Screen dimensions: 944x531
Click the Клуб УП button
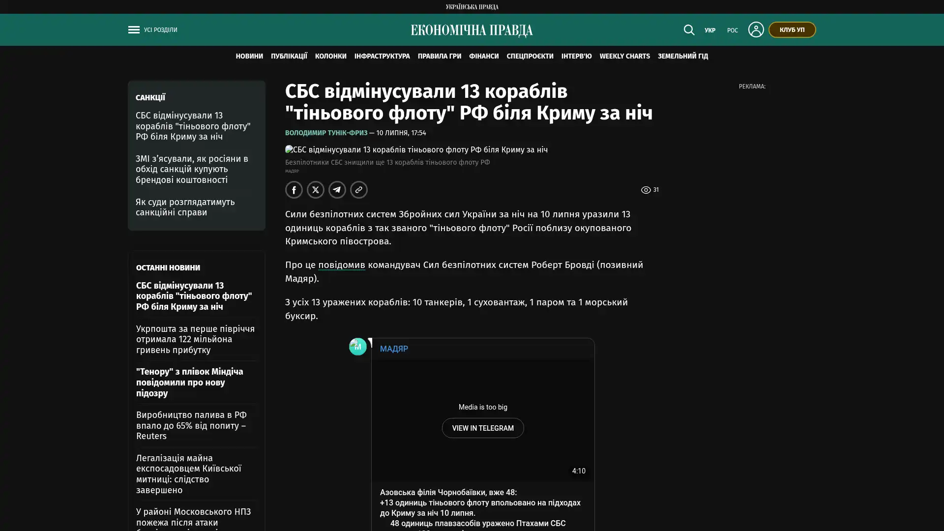pos(792,30)
